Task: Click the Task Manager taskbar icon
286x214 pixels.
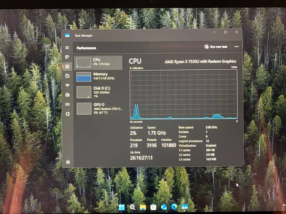Action: click(185, 207)
